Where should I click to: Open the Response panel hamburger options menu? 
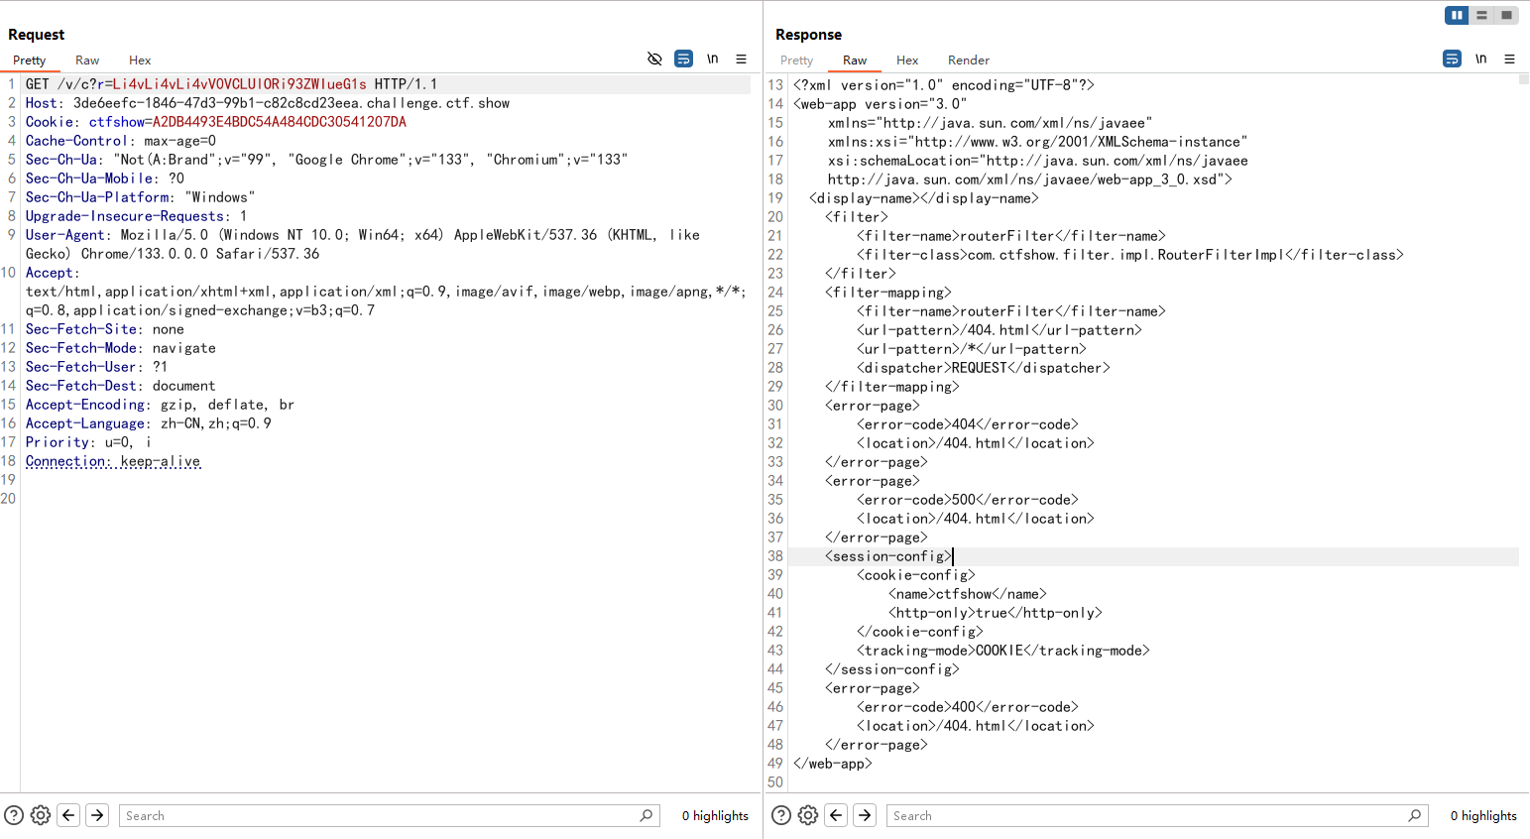pyautogui.click(x=1509, y=60)
